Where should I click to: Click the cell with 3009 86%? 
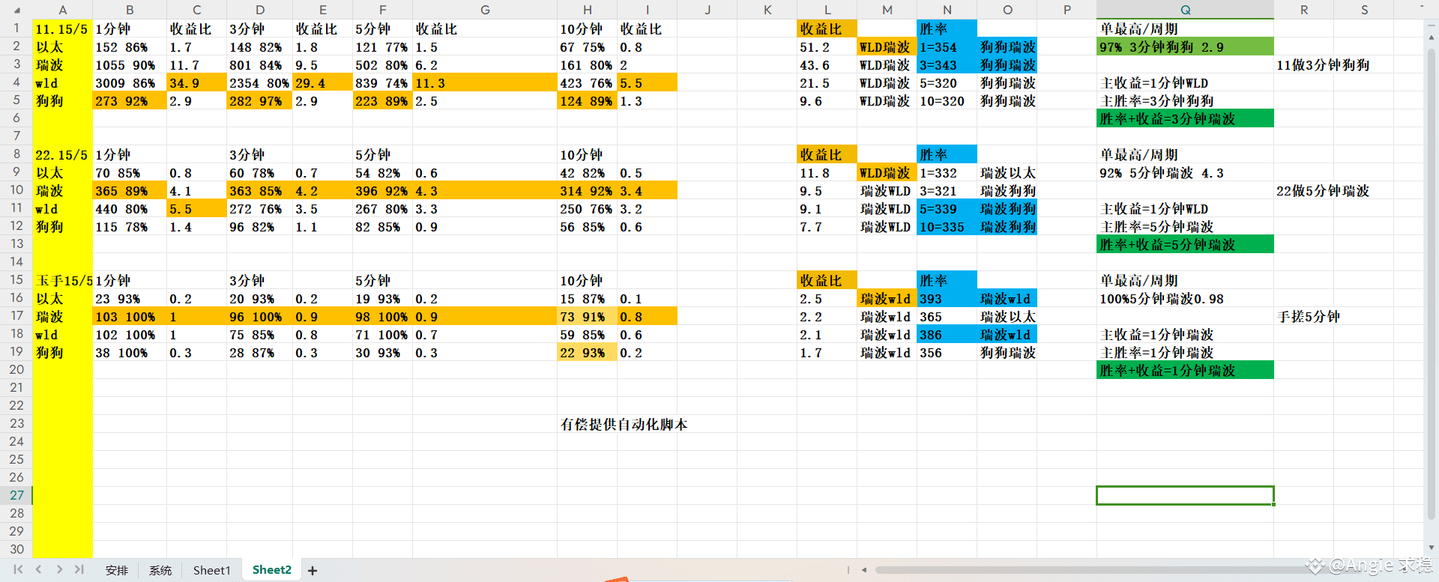point(130,82)
